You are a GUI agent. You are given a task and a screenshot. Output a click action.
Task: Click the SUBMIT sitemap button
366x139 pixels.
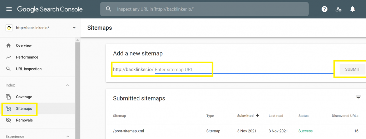[x=352, y=69]
